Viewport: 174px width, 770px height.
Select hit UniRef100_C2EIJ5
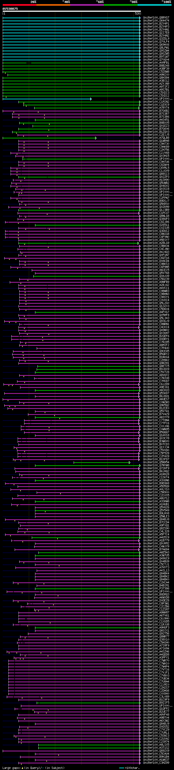156,135
